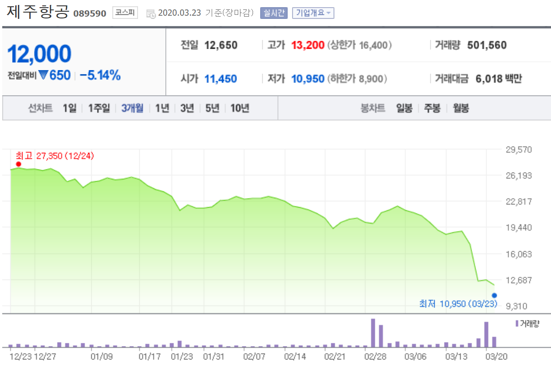Click the blue 최저 10,950 low-point marker
551x373 pixels.
click(494, 295)
